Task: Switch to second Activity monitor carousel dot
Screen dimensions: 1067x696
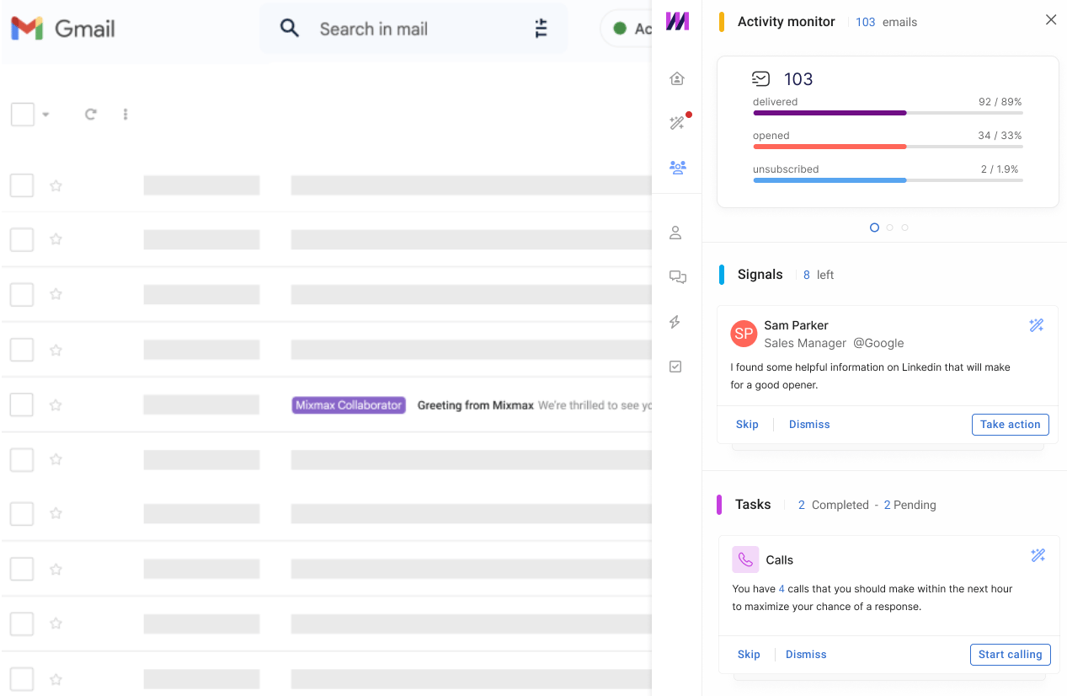Action: (890, 228)
